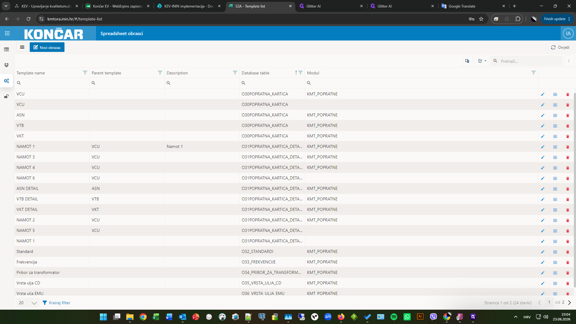Click the Novi obrazac button
Image resolution: width=576 pixels, height=324 pixels.
click(47, 47)
